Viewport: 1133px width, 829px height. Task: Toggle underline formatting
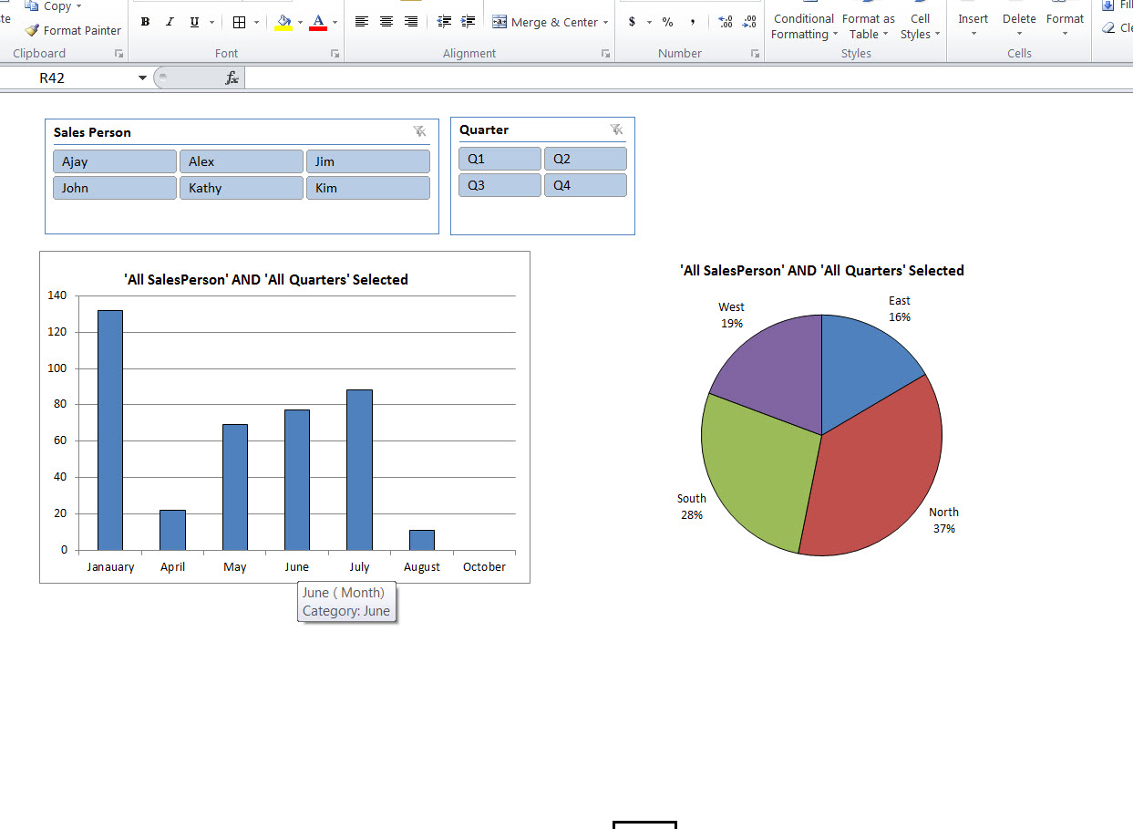pos(192,21)
